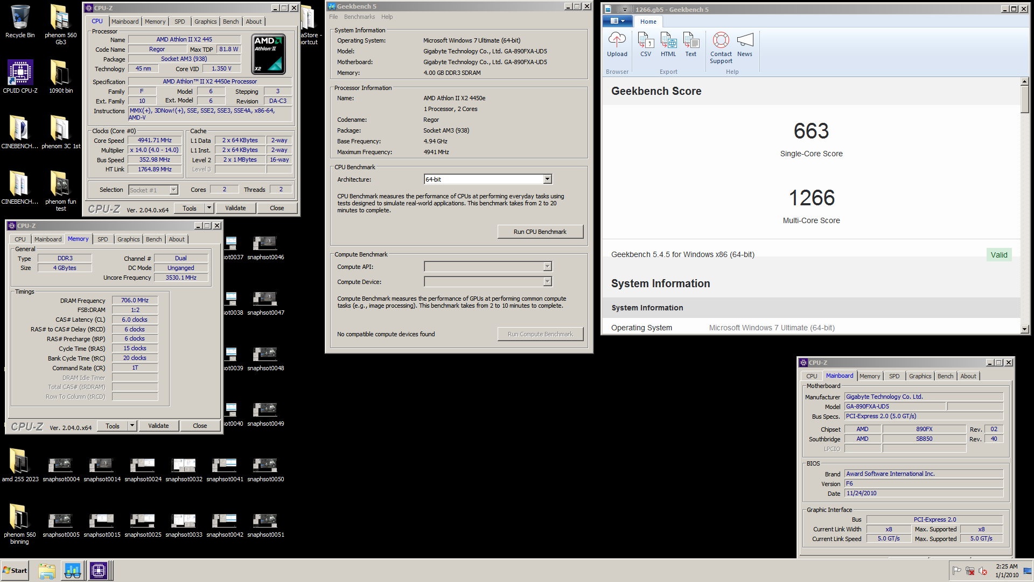1034x582 pixels.
Task: Click scroll down arrow in Geekbench results
Action: [1024, 329]
